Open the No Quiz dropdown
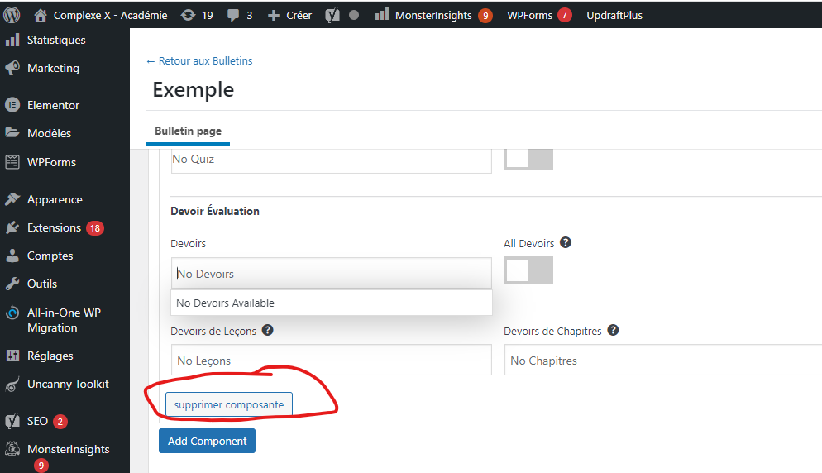This screenshot has height=473, width=822. click(x=331, y=159)
